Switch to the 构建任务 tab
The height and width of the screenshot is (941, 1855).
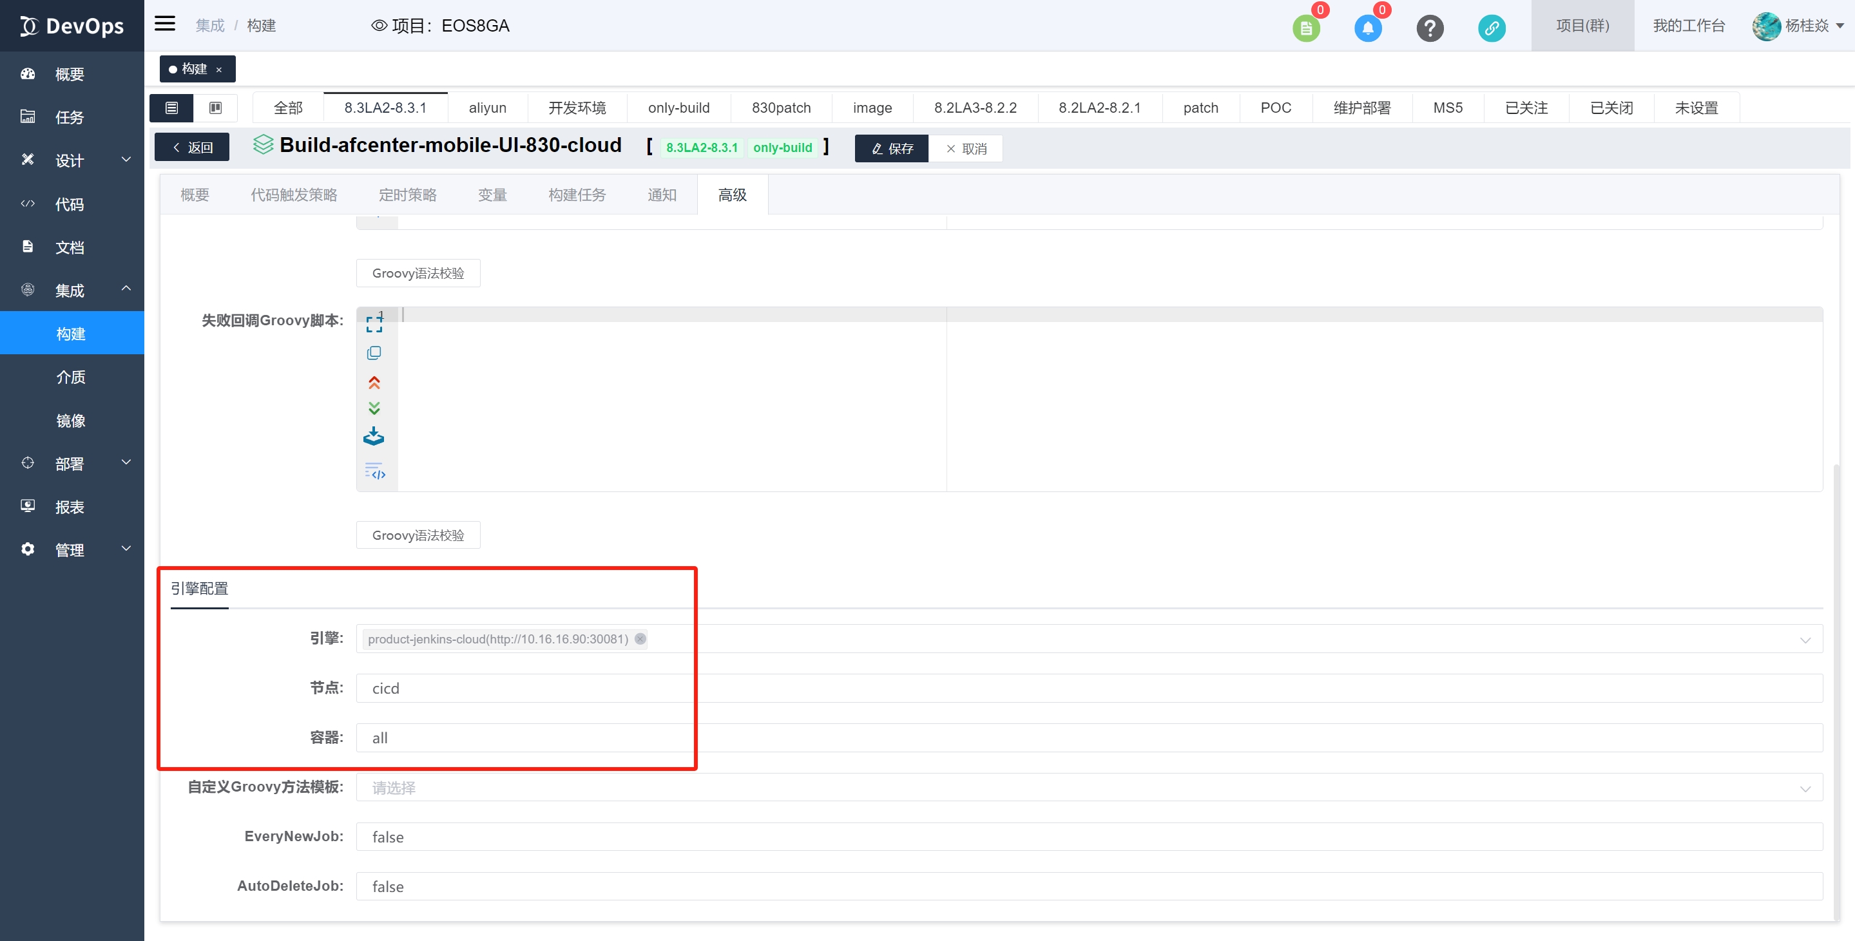pos(577,195)
